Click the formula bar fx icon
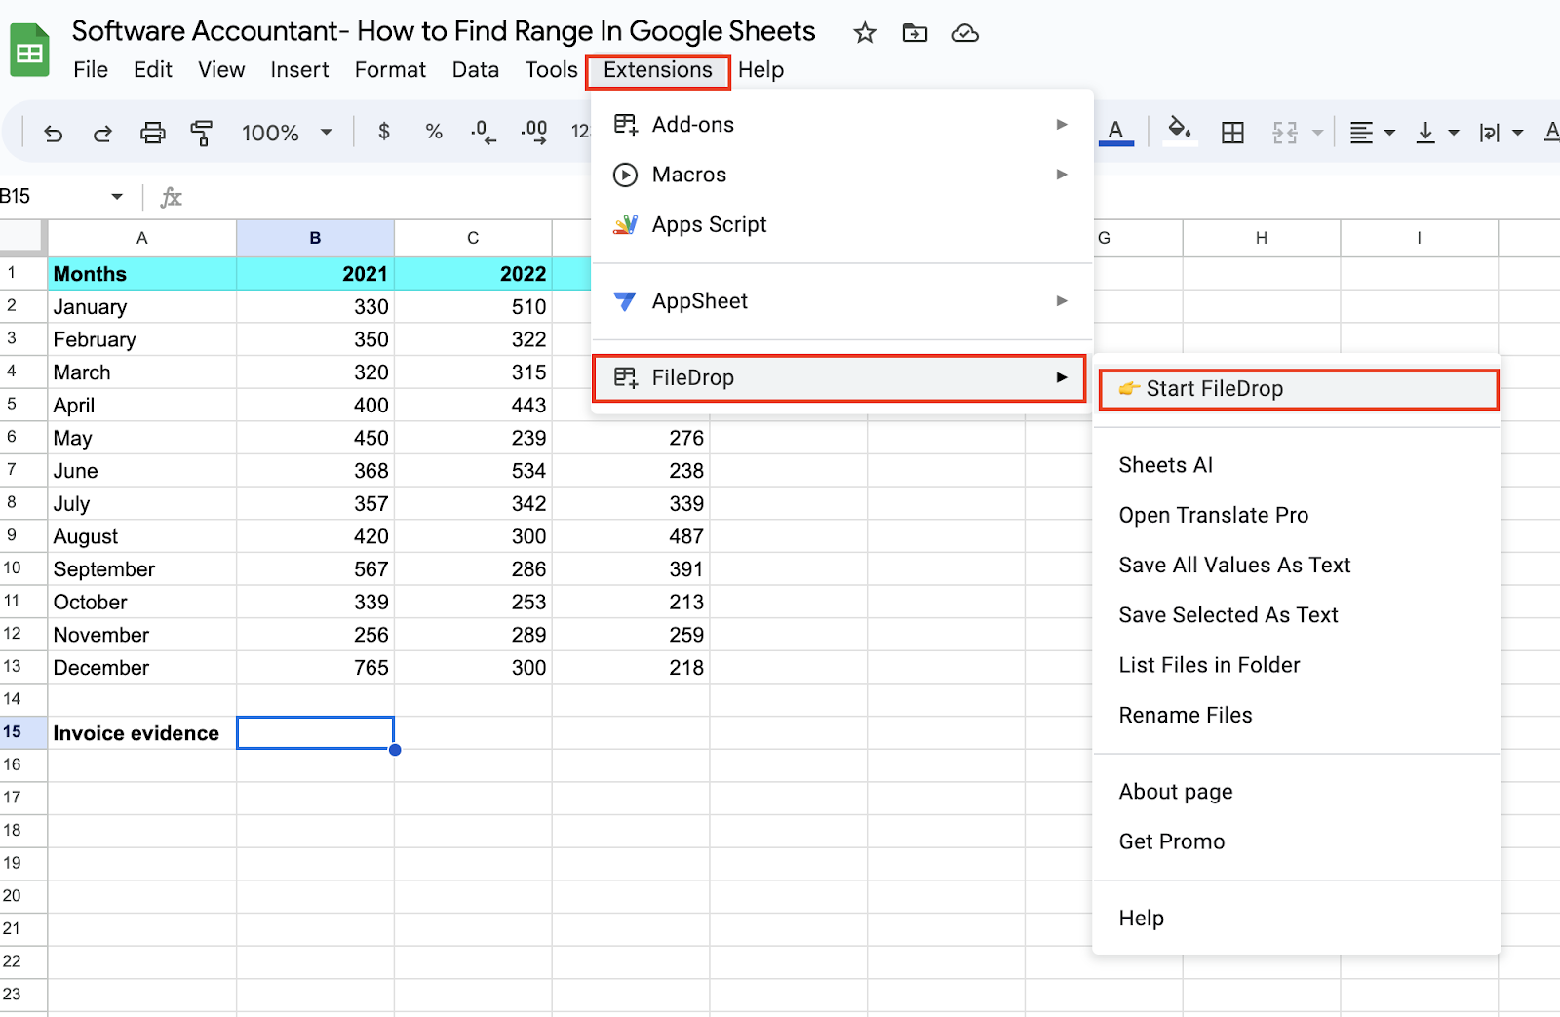The height and width of the screenshot is (1017, 1560). coord(171,197)
